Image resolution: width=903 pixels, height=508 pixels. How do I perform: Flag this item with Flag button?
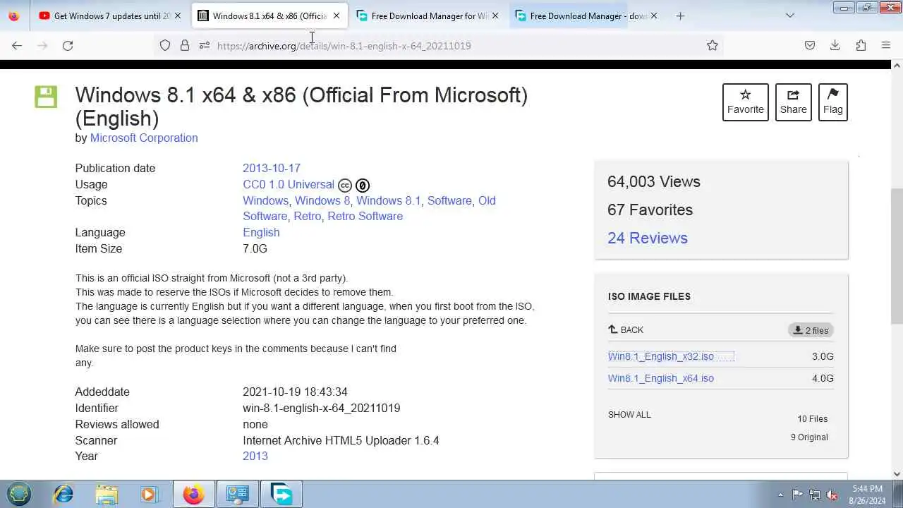tap(833, 102)
